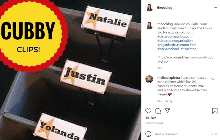Open the three-dot more options menu

(x=215, y=8)
